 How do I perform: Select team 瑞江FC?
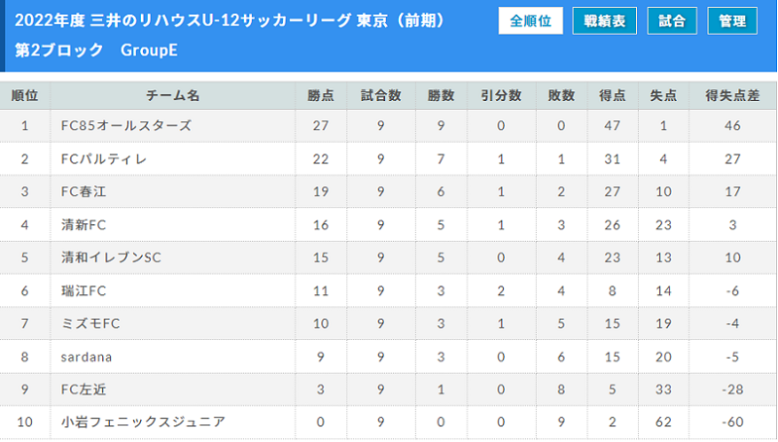pos(84,290)
